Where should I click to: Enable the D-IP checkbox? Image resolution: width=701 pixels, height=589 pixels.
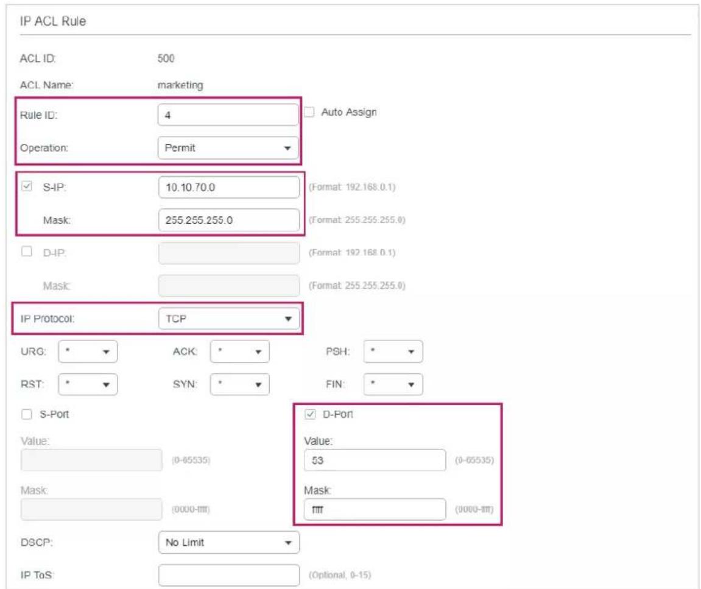[x=27, y=252]
